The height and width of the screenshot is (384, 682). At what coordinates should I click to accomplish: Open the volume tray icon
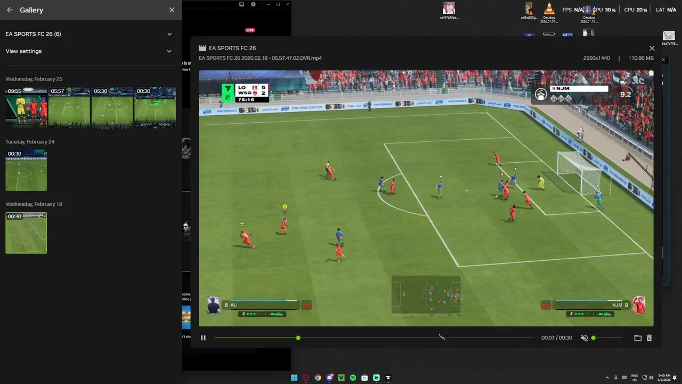[x=652, y=378]
